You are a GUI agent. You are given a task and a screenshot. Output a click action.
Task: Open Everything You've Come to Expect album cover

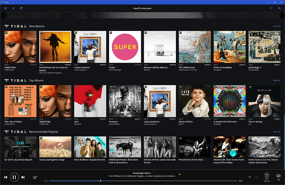55,47
